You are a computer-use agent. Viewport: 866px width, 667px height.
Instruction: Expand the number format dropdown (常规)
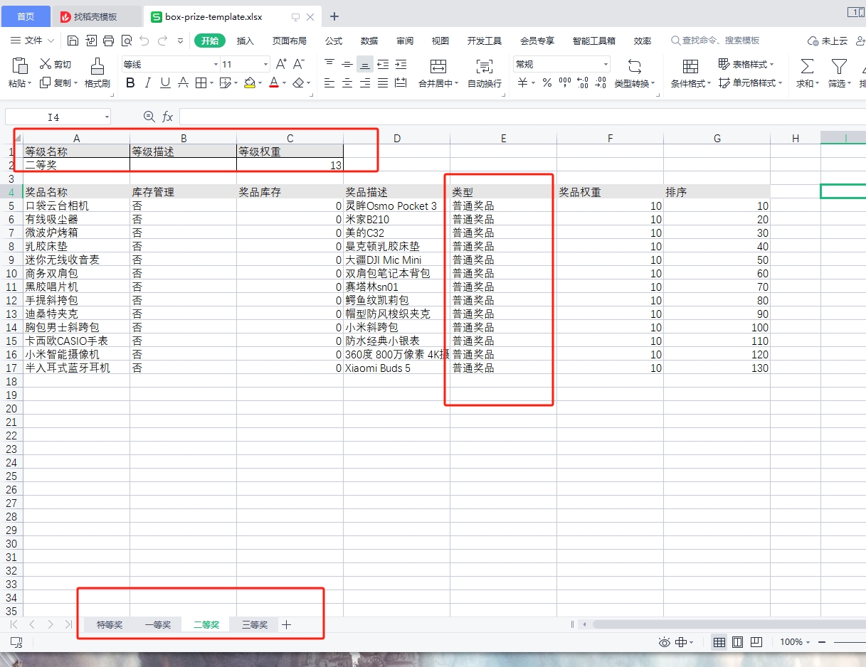point(606,64)
